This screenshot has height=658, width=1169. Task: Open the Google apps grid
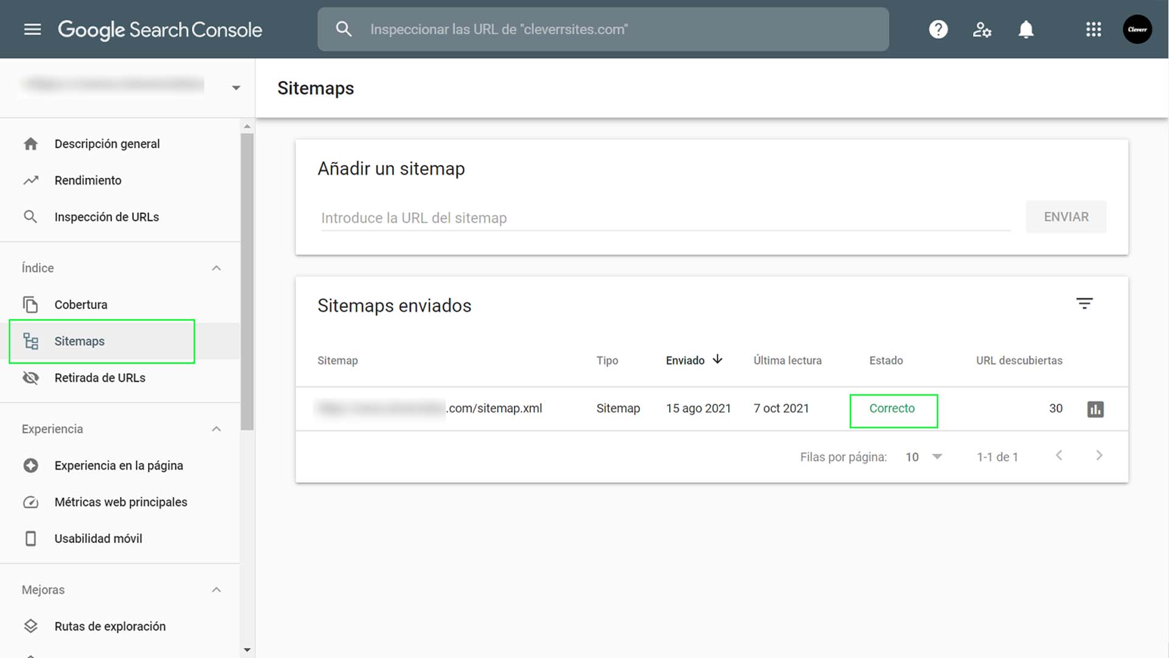(1094, 29)
